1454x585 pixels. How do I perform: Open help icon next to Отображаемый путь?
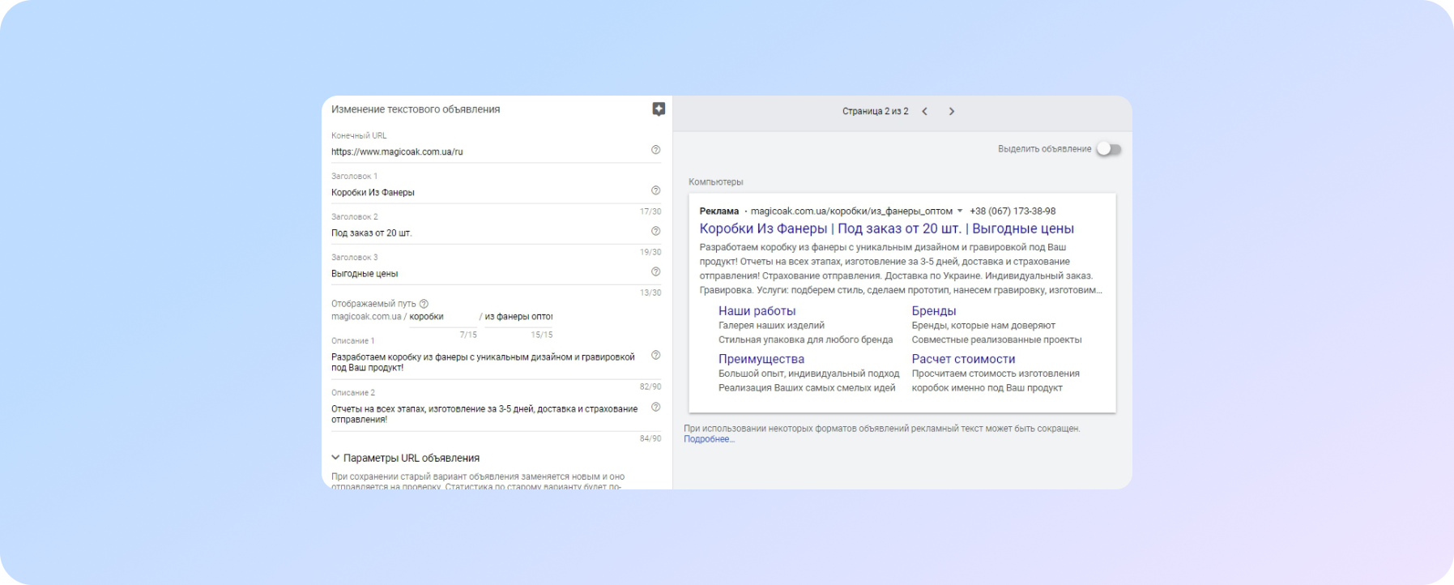pyautogui.click(x=424, y=304)
